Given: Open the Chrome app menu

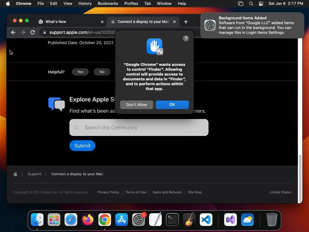Looking at the screenshot, I should 24,4.
